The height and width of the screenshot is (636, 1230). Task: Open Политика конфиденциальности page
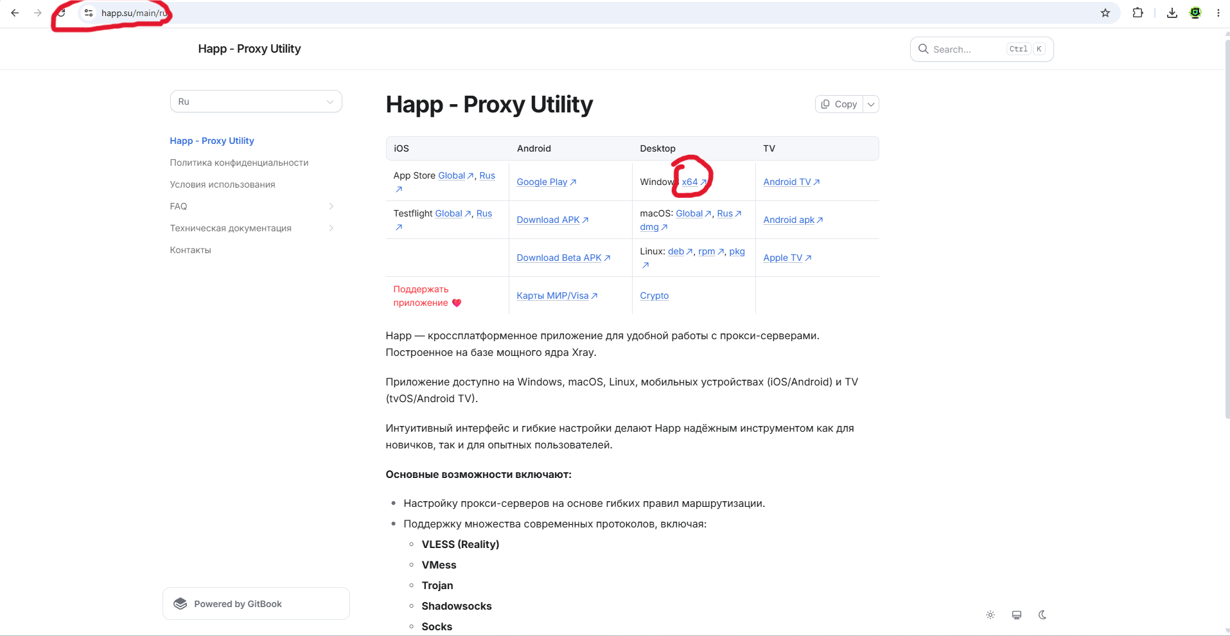pos(239,163)
